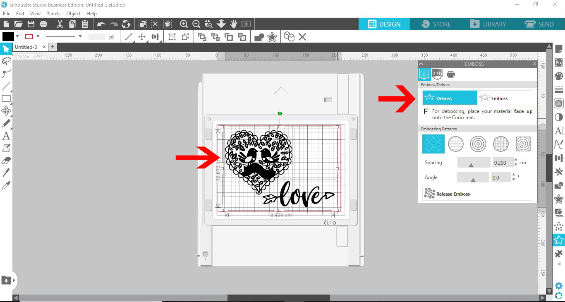Click the horizontal scrollbar at bottom
Viewport: 565px width, 302px height.
click(x=279, y=298)
